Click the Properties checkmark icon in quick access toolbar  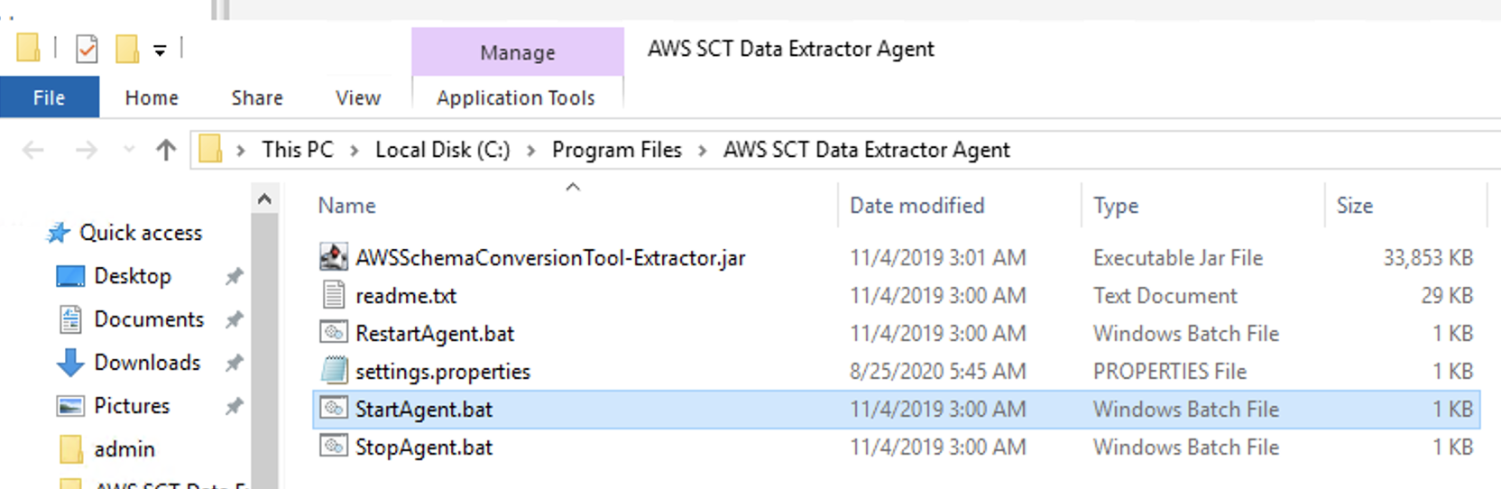pos(87,49)
